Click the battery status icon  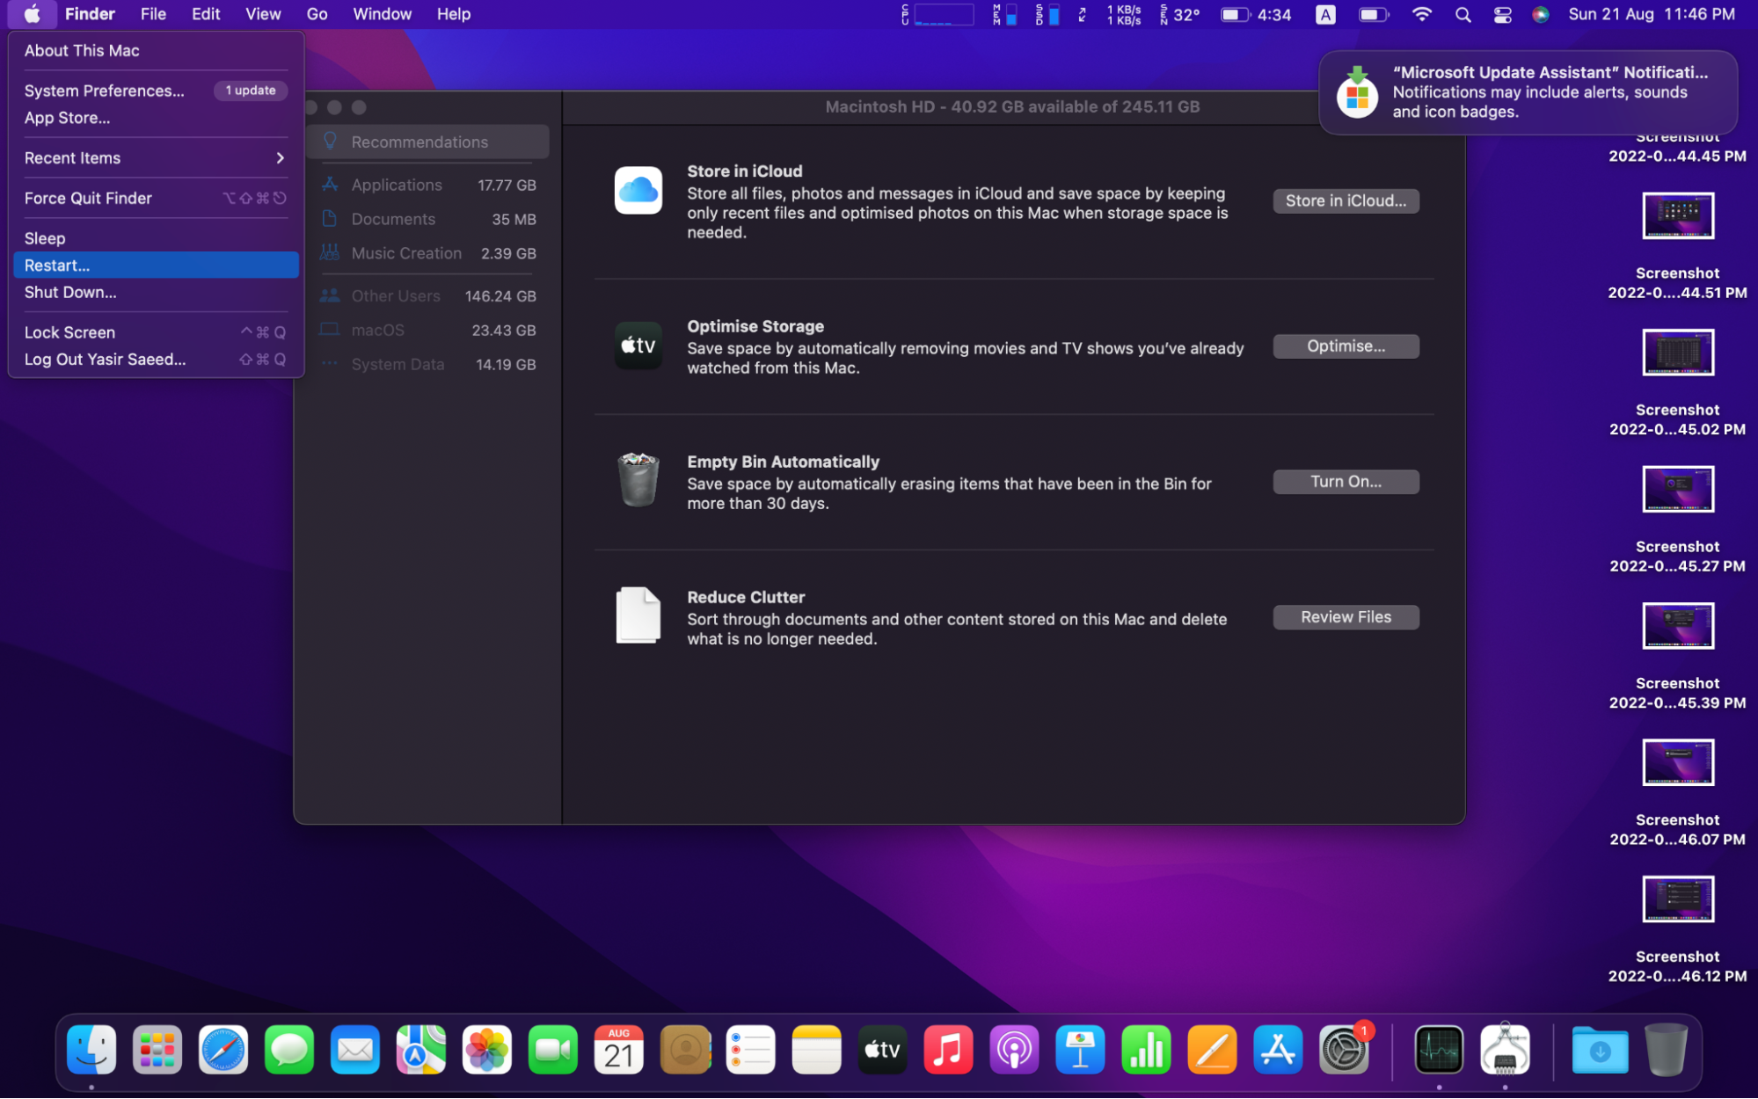[1374, 14]
